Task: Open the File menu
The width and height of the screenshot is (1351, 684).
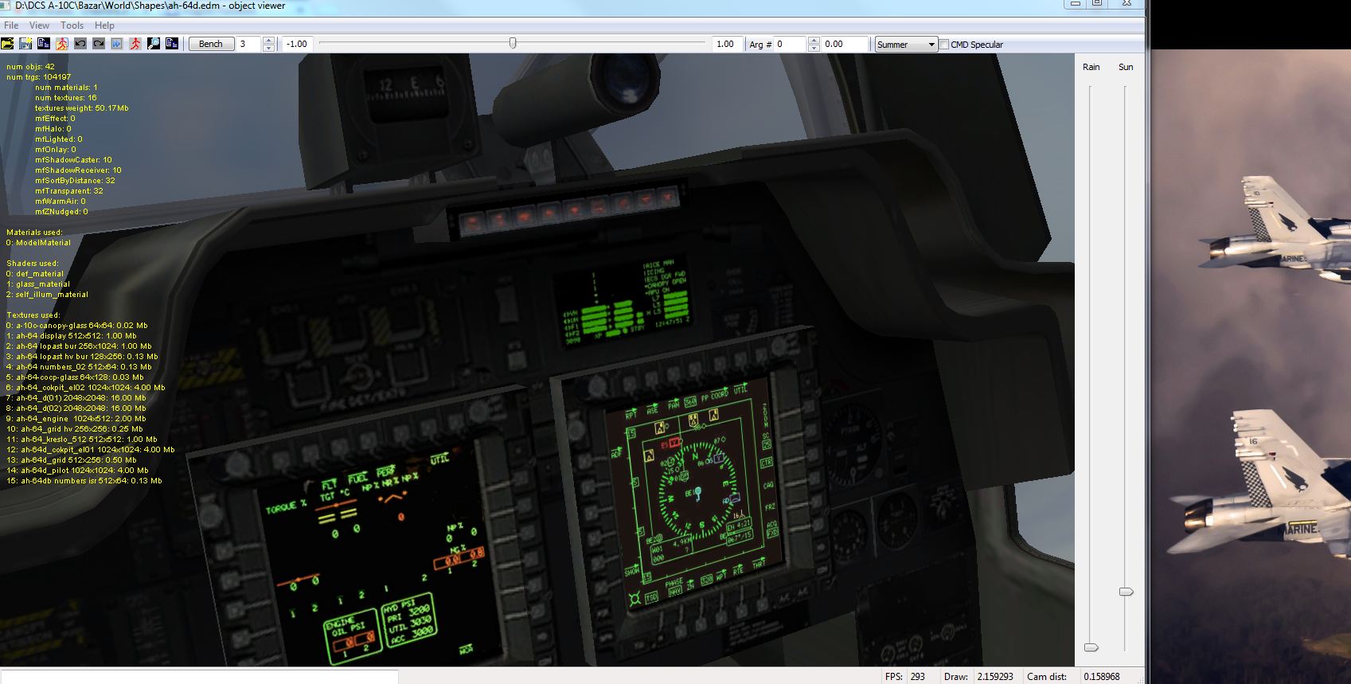Action: click(x=11, y=25)
